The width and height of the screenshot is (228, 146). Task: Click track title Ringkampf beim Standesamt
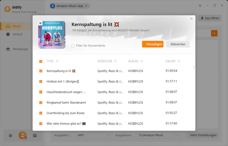pos(66,103)
